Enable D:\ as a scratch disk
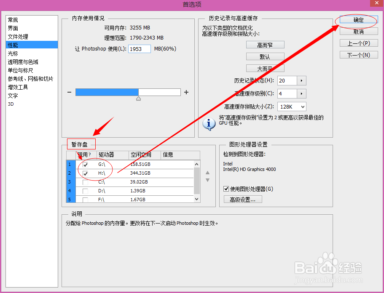 86,190
